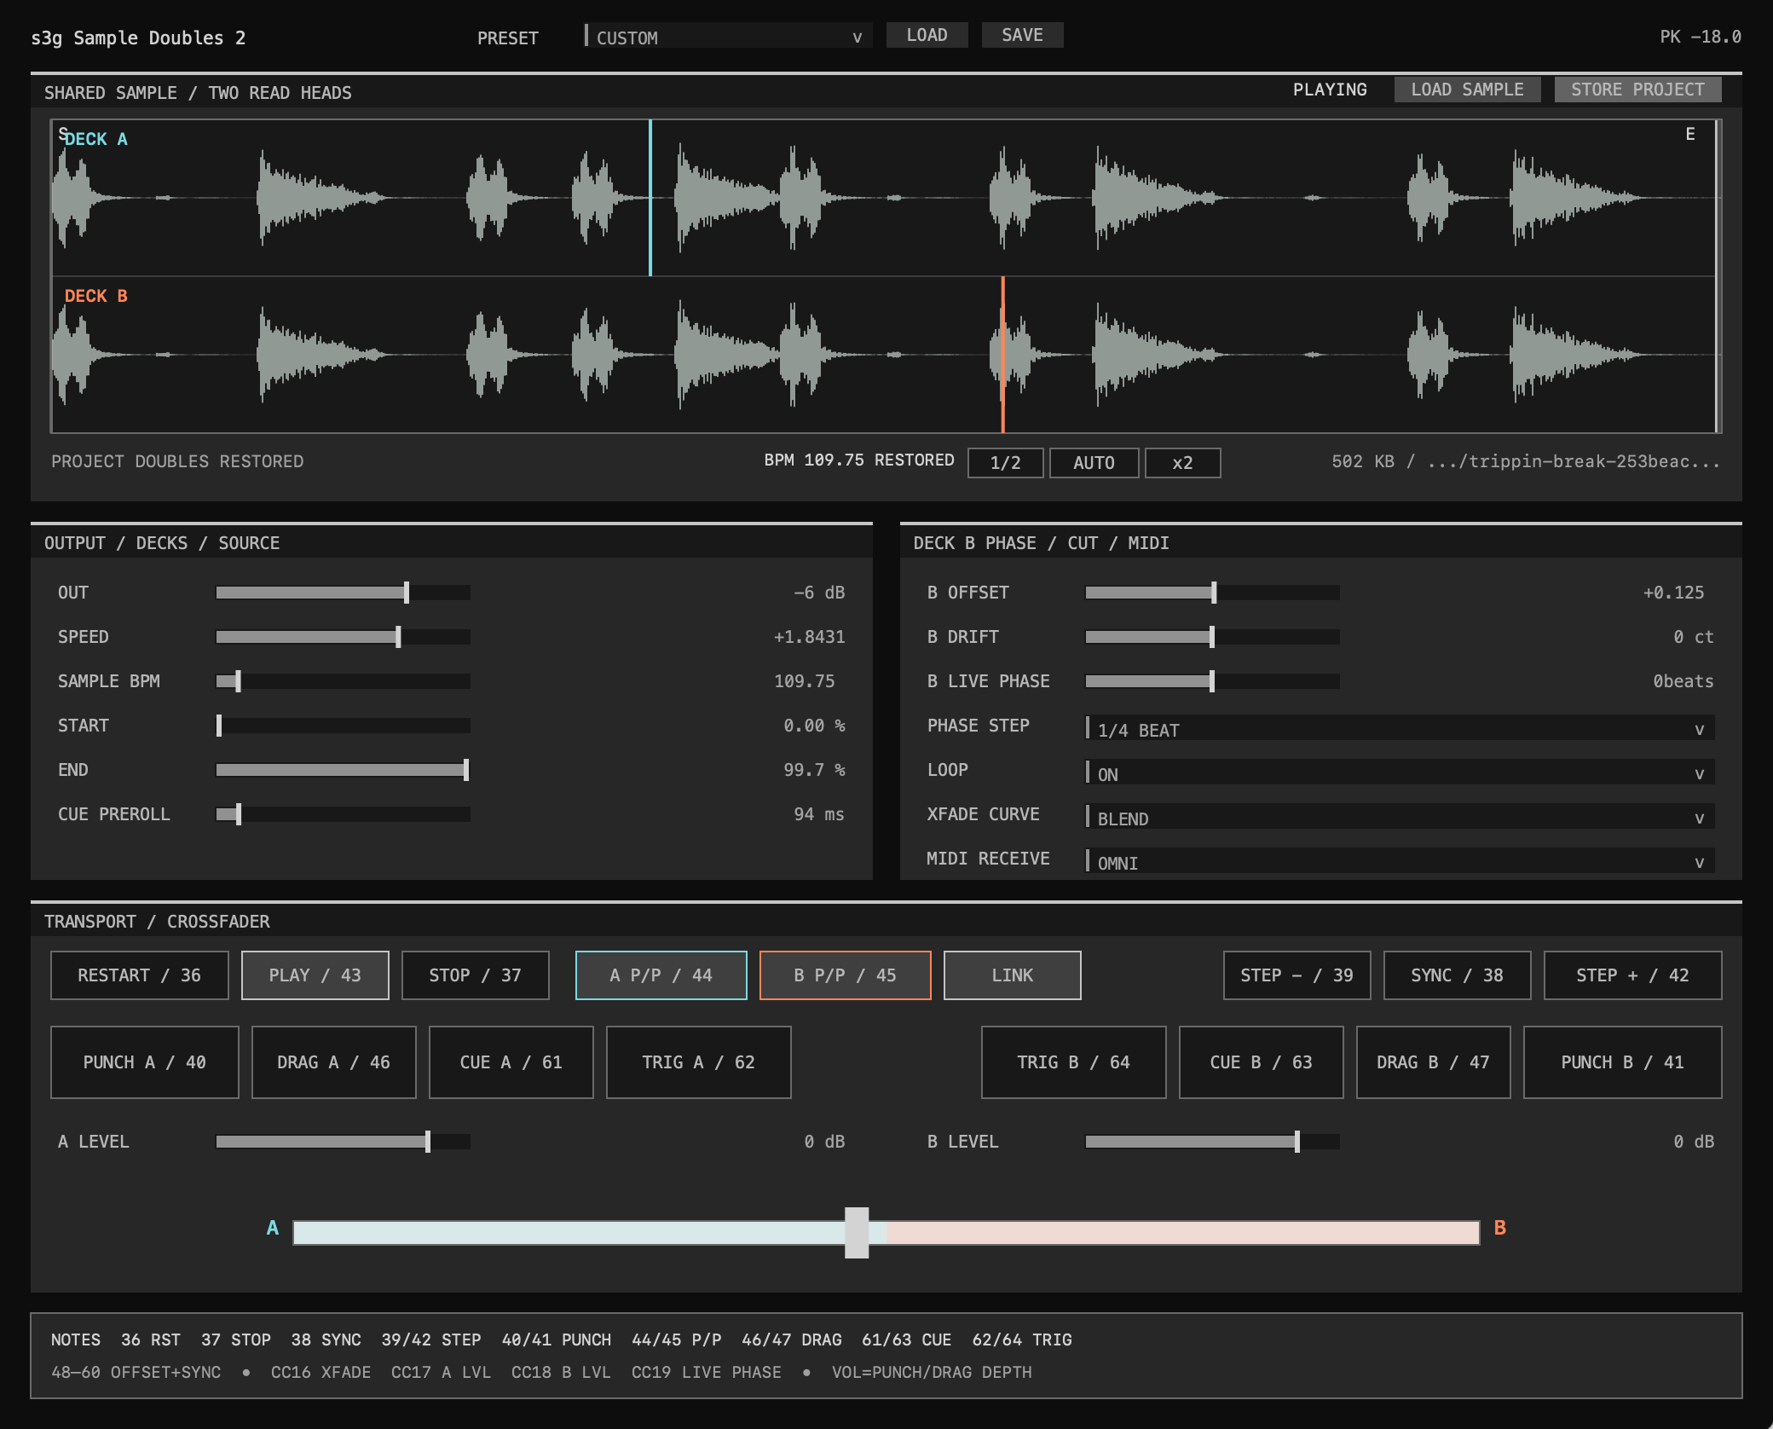
Task: Adjust the SPEED slider
Action: (x=343, y=637)
